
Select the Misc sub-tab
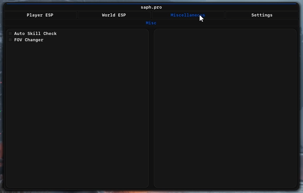pyautogui.click(x=151, y=23)
